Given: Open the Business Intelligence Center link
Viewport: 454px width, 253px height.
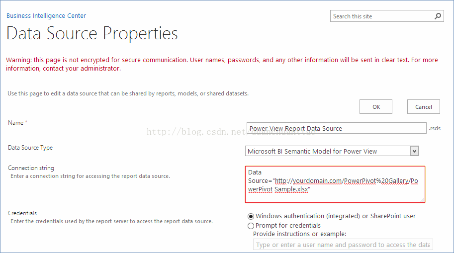Looking at the screenshot, I should 46,15.
